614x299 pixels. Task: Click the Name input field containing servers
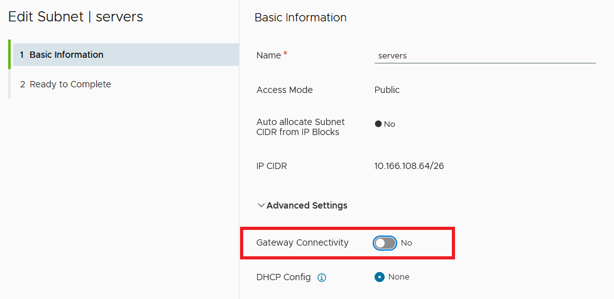pyautogui.click(x=484, y=56)
